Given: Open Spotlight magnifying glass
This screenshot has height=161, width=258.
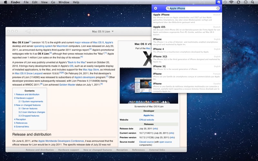Looking at the screenshot, I should click(253, 2).
